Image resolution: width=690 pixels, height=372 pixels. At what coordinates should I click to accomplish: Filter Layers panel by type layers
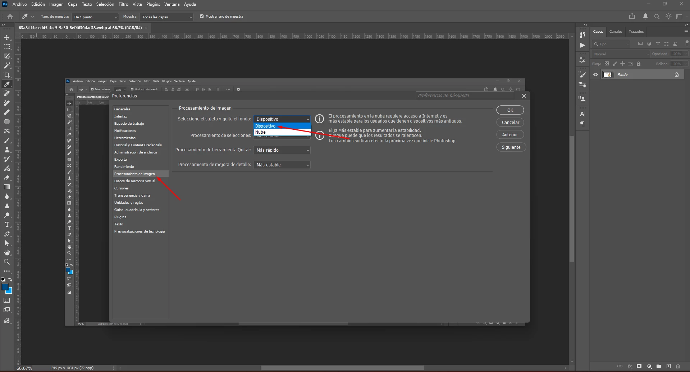658,44
